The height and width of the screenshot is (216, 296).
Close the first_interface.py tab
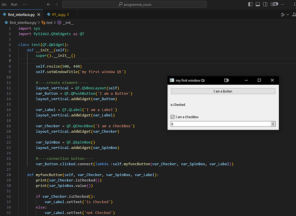click(x=39, y=14)
